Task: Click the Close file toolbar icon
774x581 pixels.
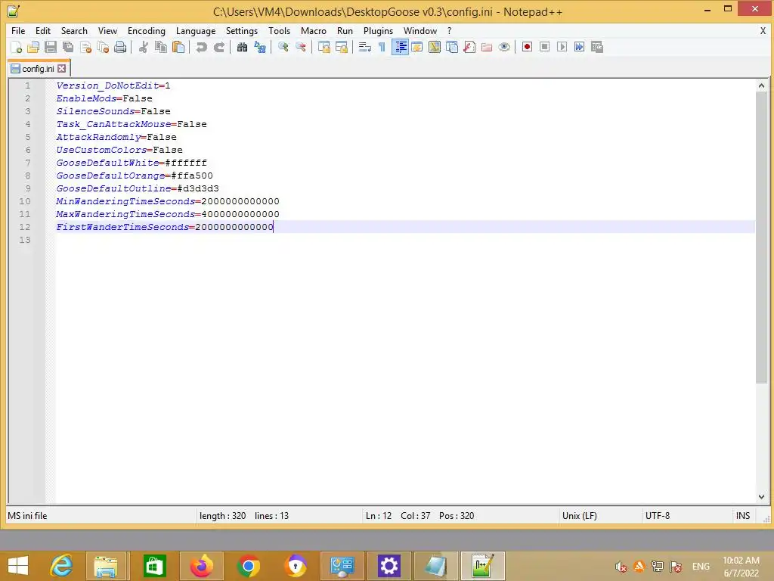Action: pos(85,47)
